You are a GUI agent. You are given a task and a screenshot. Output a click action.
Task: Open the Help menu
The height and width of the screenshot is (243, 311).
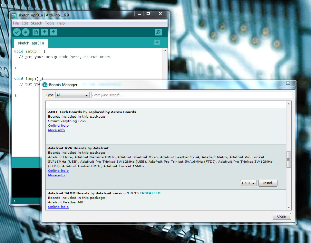(x=61, y=23)
